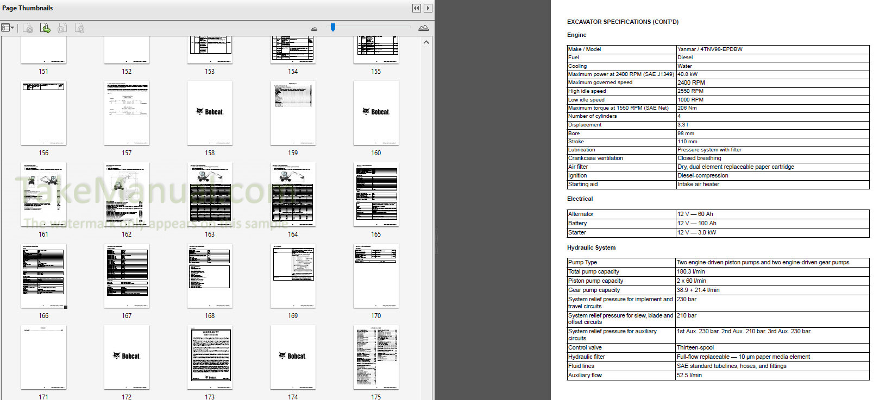Click the panel divider grip handle
The width and height of the screenshot is (892, 400).
click(436, 242)
